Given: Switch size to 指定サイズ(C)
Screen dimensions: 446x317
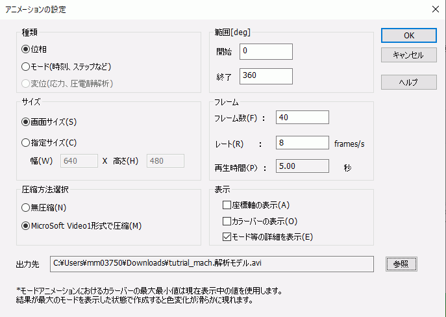Looking at the screenshot, I should (26, 142).
